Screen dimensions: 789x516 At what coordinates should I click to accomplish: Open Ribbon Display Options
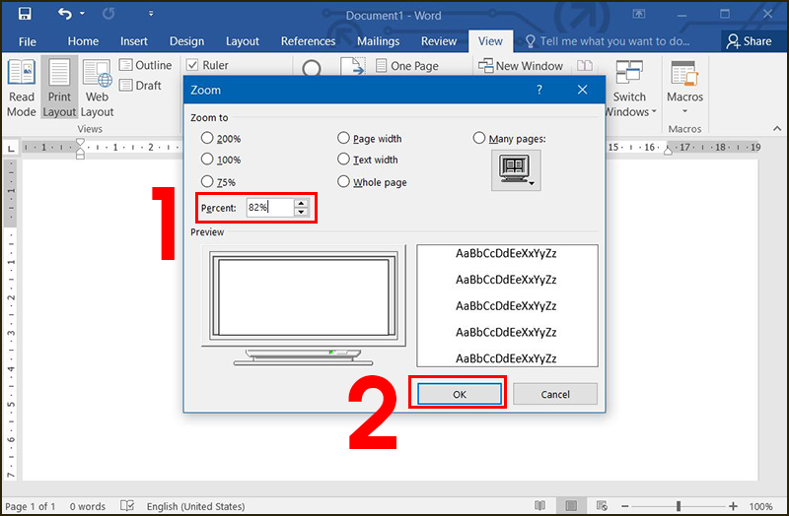click(x=639, y=14)
